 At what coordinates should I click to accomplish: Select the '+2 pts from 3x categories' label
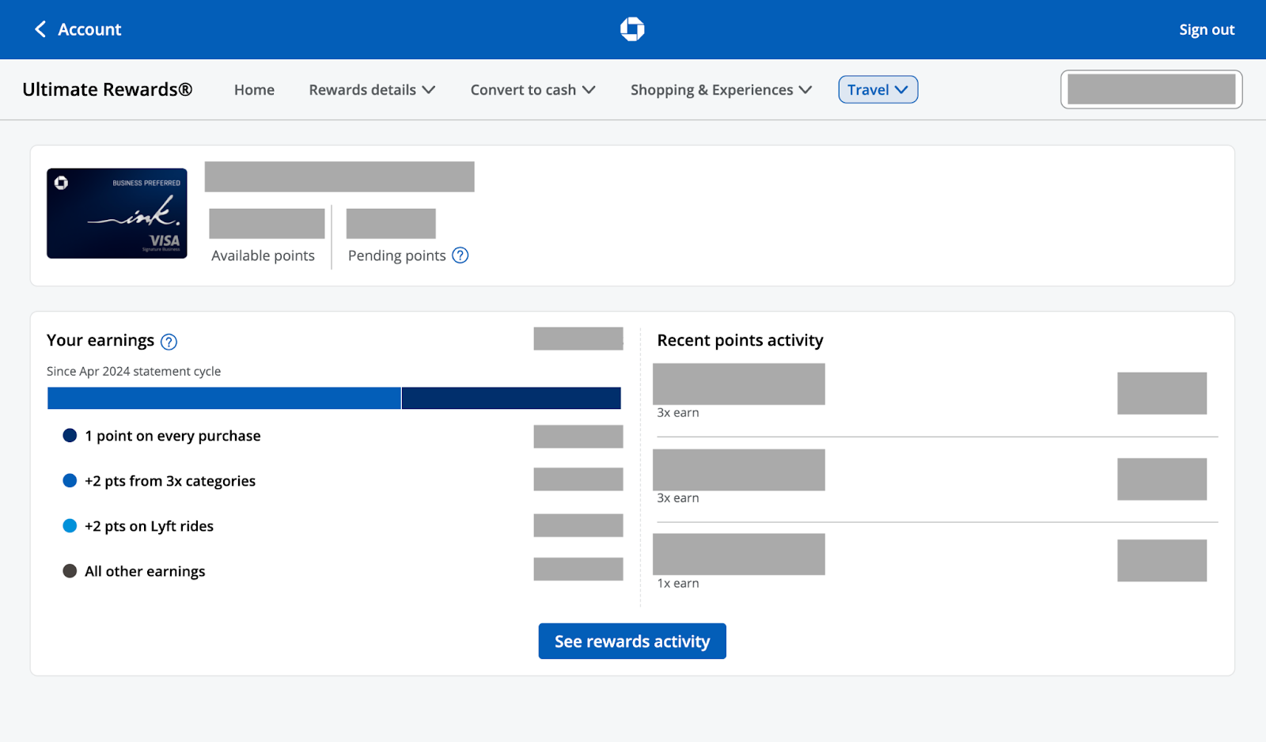[170, 481]
